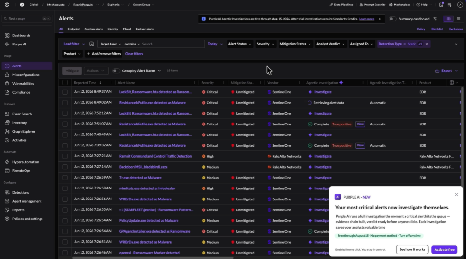Screen dimensions: 466x259
Task: Close the Purple AI popup
Action: pyautogui.click(x=456, y=194)
